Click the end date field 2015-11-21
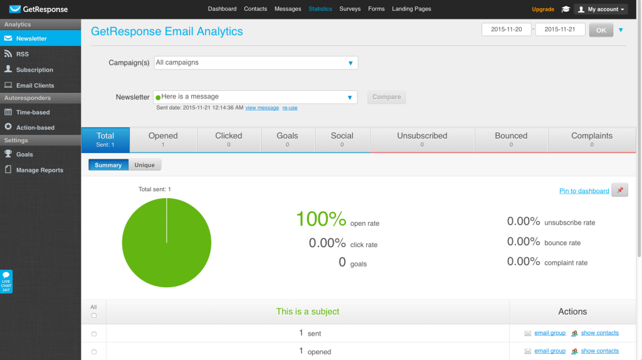 560,29
